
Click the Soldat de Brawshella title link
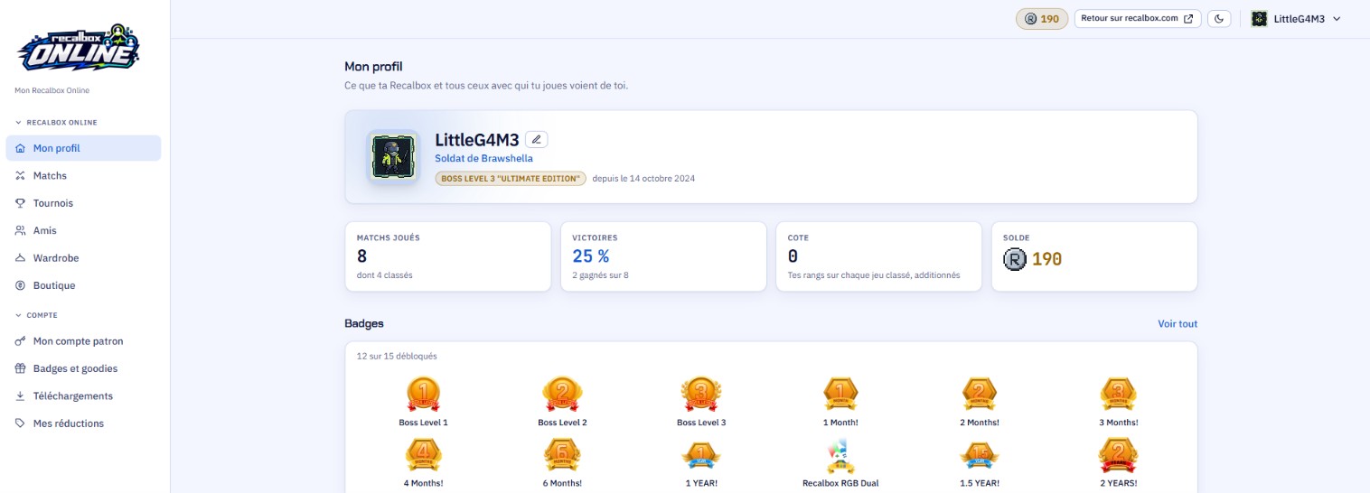pyautogui.click(x=483, y=158)
